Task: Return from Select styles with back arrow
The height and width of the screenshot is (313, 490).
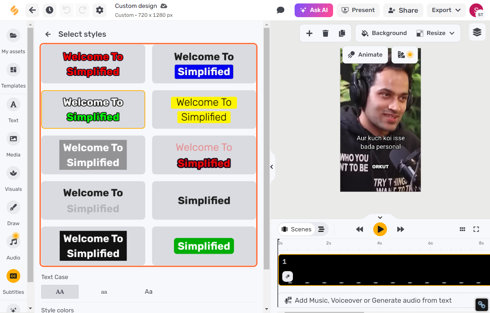Action: tap(48, 34)
